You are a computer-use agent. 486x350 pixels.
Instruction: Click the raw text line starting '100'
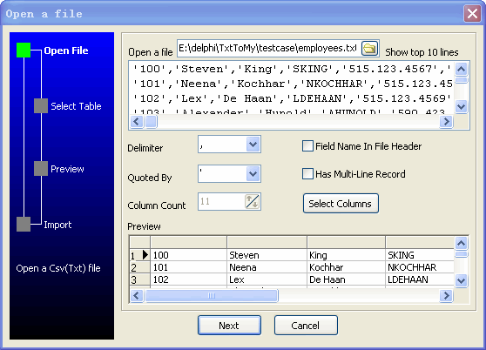(x=293, y=69)
